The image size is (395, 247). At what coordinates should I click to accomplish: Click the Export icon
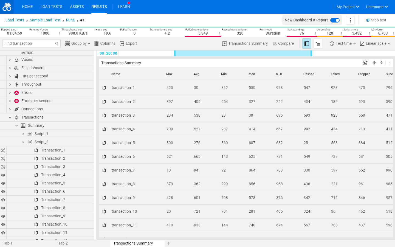click(x=122, y=44)
